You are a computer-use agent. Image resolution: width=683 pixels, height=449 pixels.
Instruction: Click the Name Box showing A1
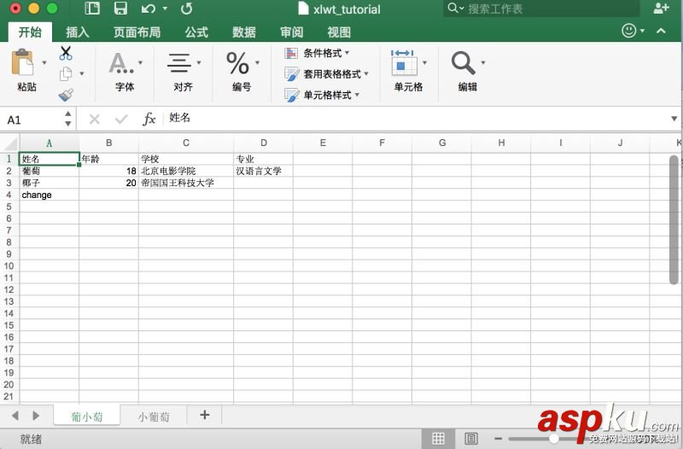[32, 120]
